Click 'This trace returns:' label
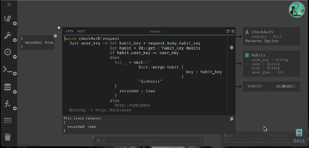This screenshot has width=309, height=148. [x=82, y=119]
